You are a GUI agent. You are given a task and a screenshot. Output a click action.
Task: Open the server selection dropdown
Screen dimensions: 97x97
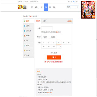[x=53, y=37]
